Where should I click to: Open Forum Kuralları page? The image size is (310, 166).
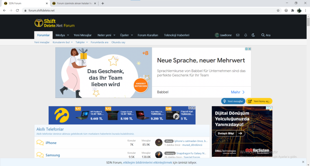148,35
